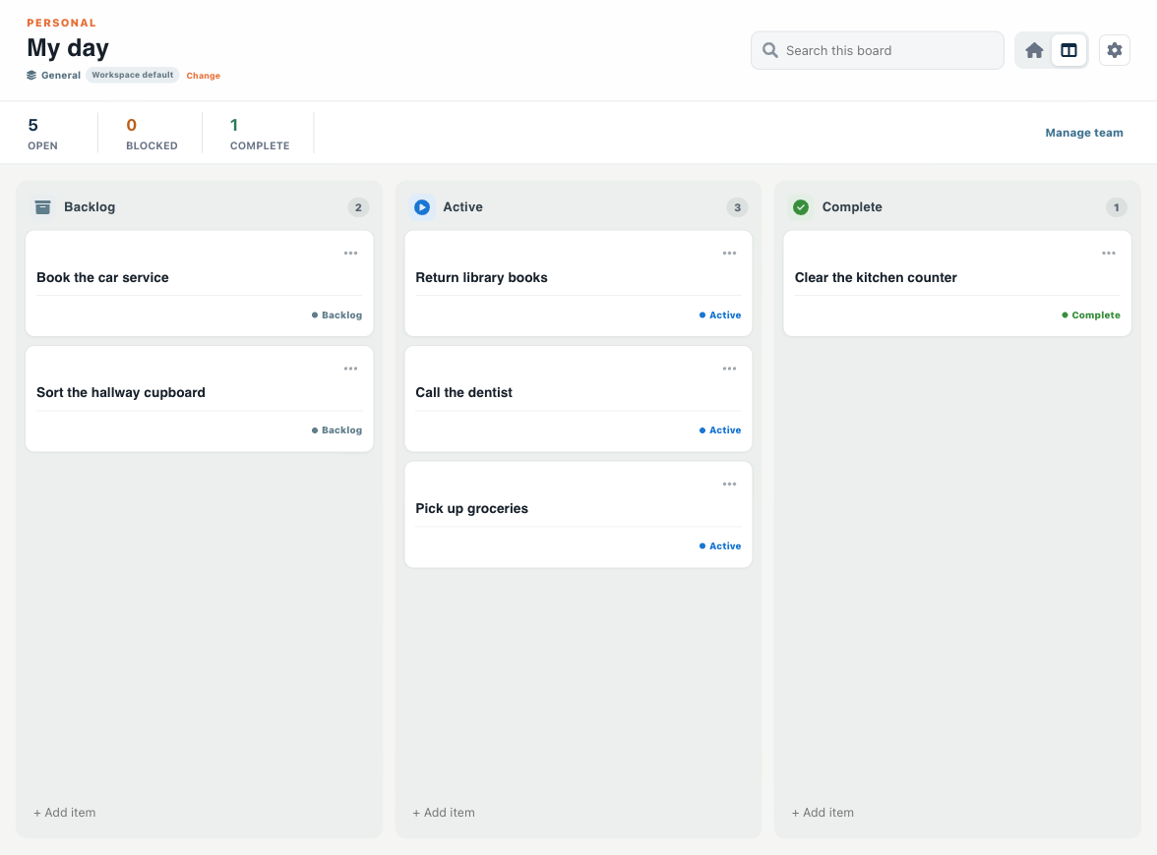Open the Sort the hallway cupboard card
The width and height of the screenshot is (1157, 855).
point(199,399)
